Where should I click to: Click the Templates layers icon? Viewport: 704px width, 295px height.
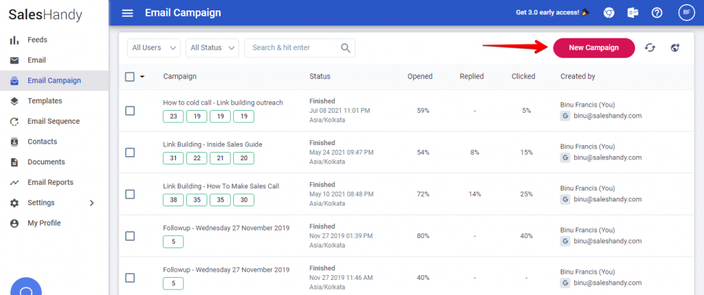click(14, 101)
